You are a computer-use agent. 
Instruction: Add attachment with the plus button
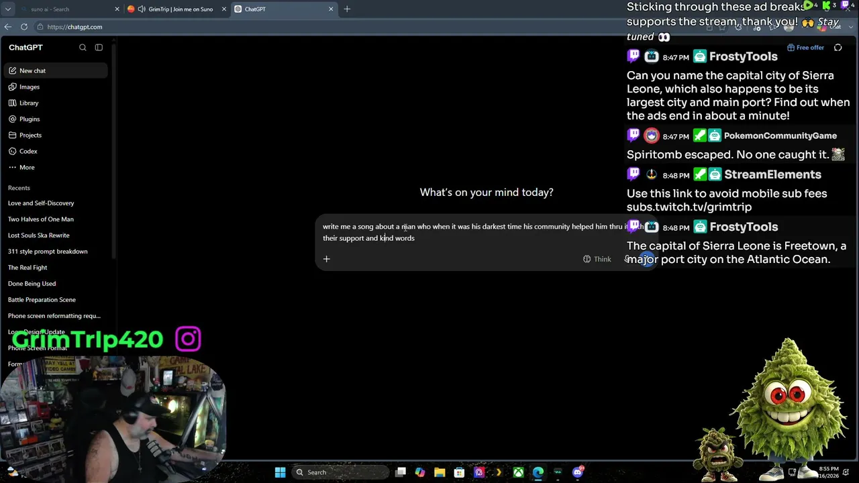tap(327, 259)
